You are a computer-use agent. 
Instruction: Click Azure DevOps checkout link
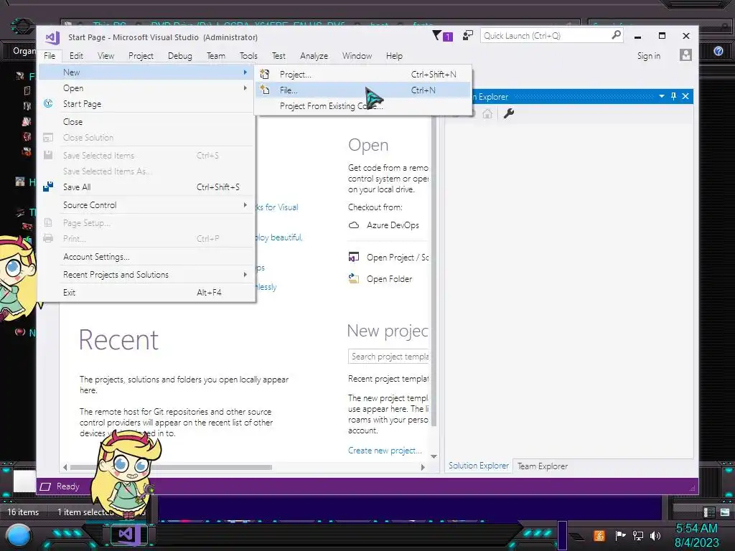point(393,225)
